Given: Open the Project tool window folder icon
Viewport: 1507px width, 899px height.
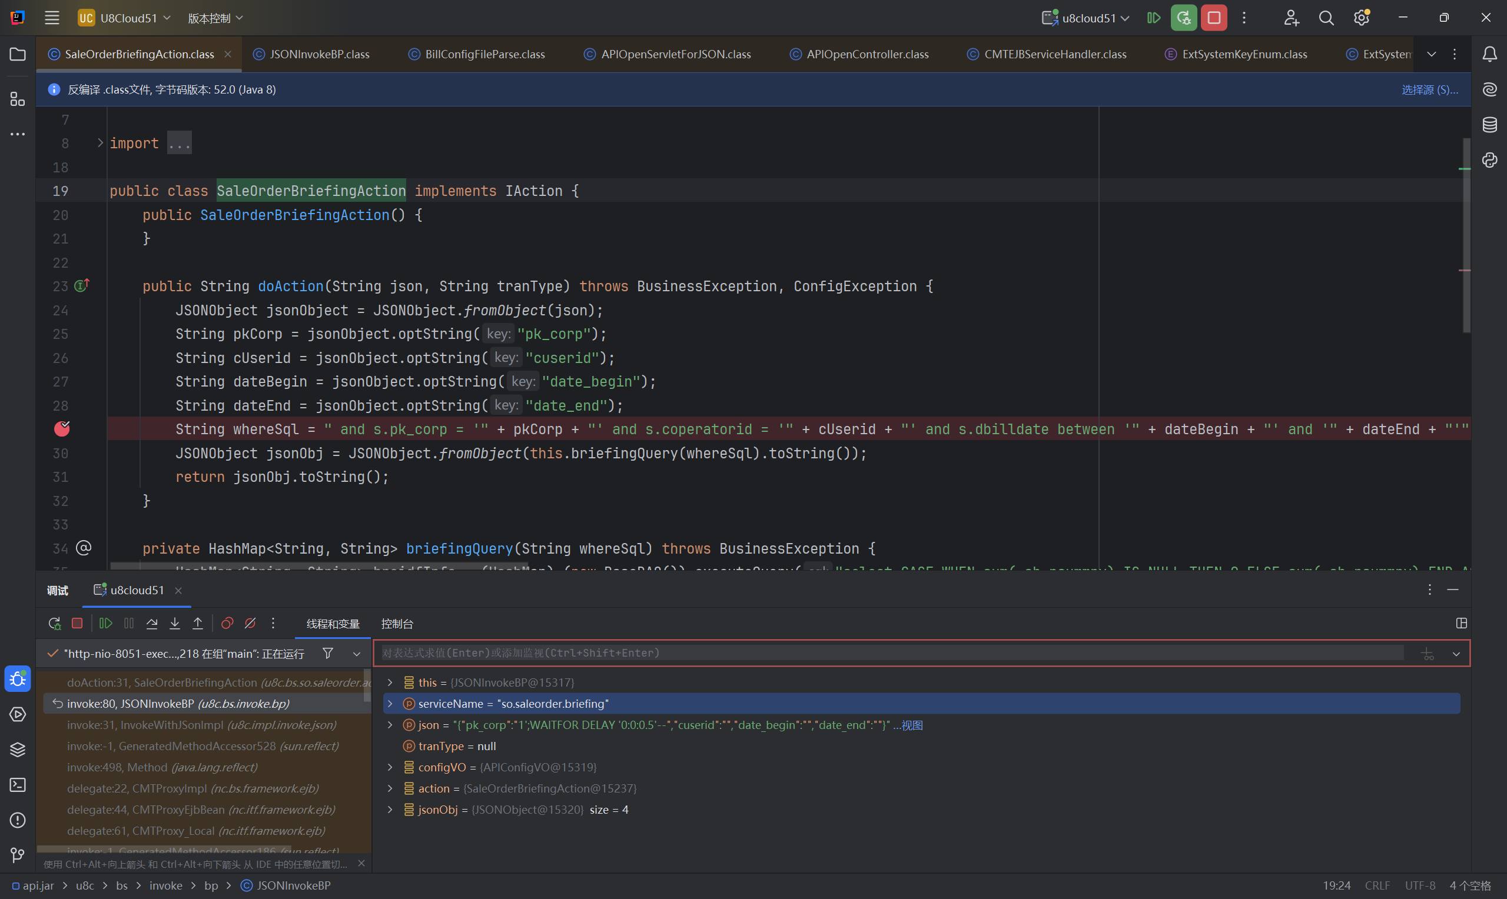Looking at the screenshot, I should (18, 55).
